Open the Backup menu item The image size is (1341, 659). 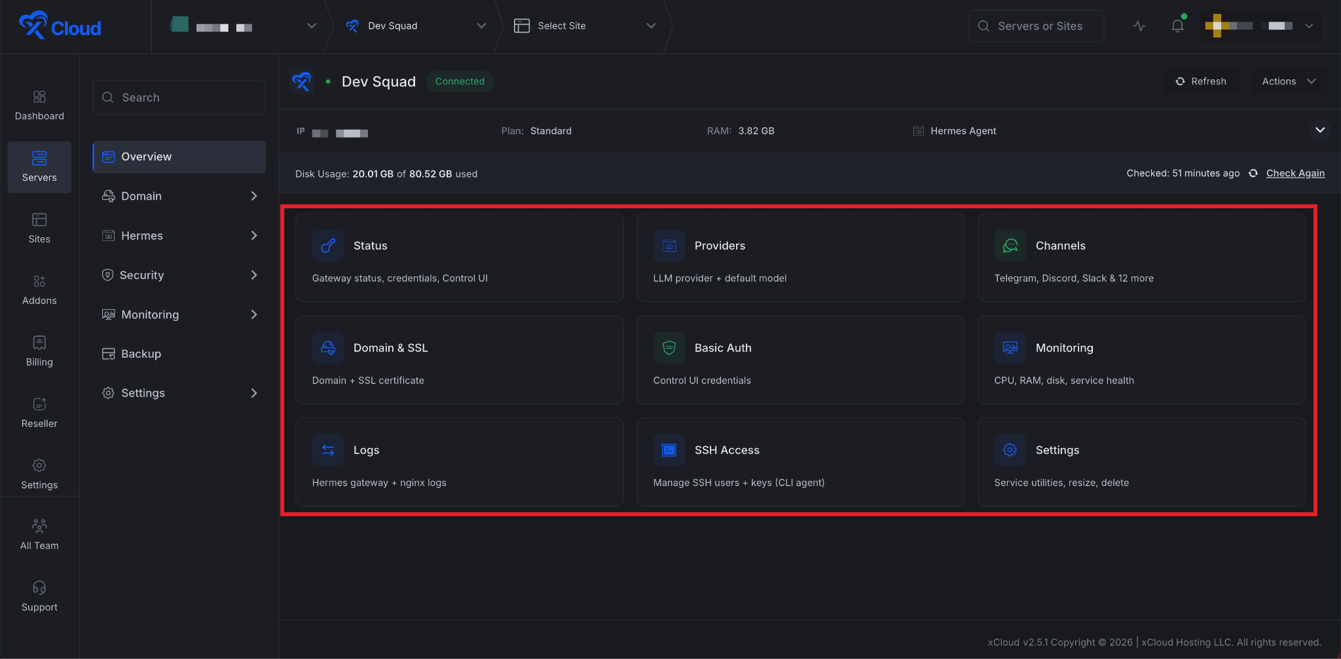click(178, 354)
